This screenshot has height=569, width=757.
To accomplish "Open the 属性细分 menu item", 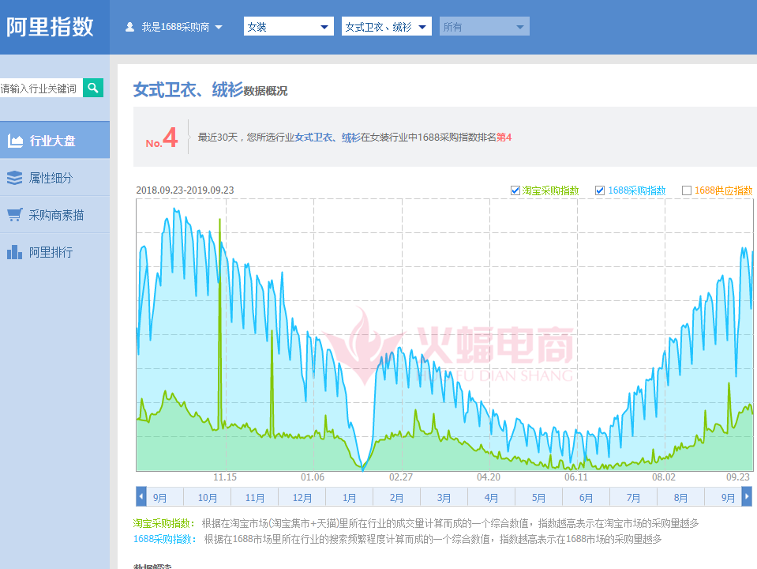I will 54,178.
